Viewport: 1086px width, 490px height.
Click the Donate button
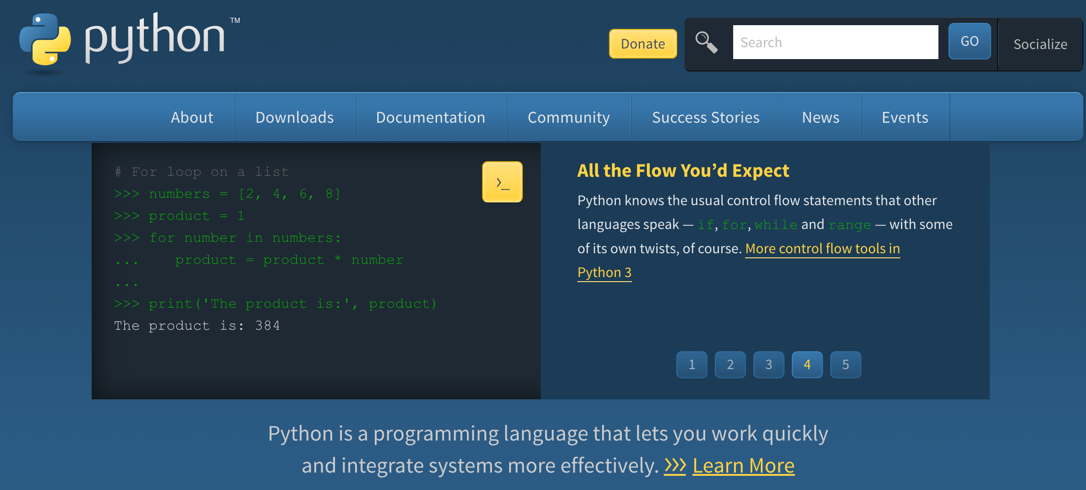pyautogui.click(x=643, y=44)
